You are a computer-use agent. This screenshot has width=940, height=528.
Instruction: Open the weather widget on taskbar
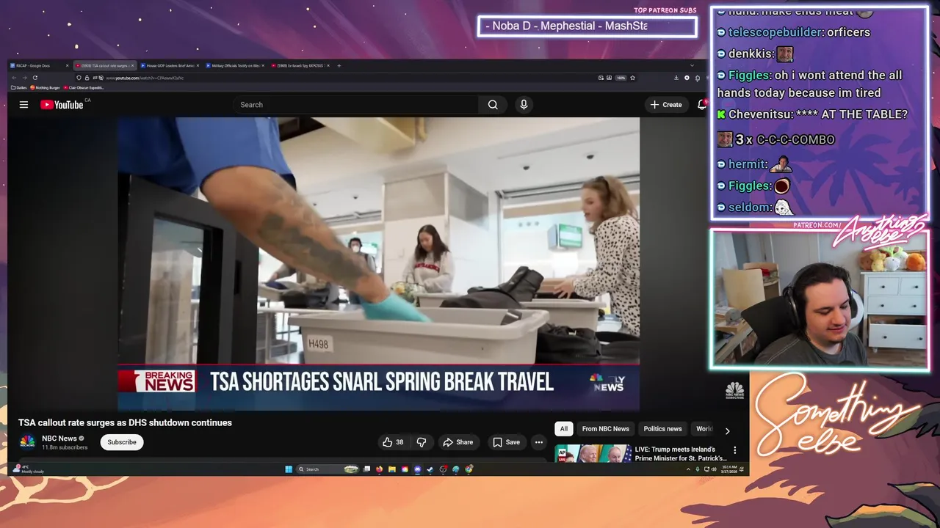pyautogui.click(x=29, y=469)
